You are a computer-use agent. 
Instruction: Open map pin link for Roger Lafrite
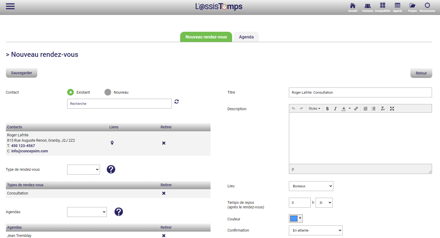coord(112,143)
